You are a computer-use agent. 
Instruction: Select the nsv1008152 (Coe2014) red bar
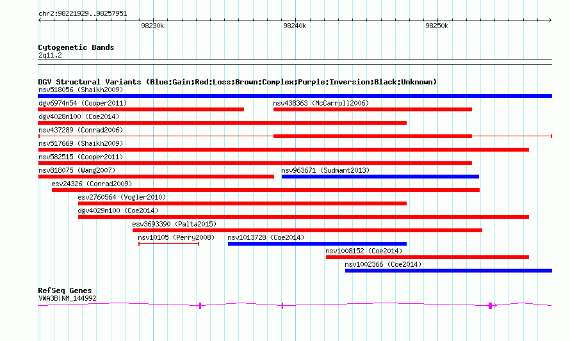tap(428, 257)
